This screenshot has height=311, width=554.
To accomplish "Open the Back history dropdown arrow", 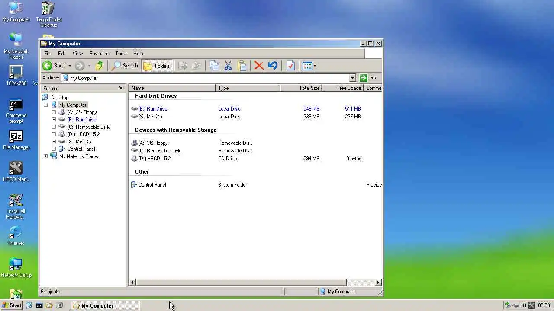I will tap(70, 66).
